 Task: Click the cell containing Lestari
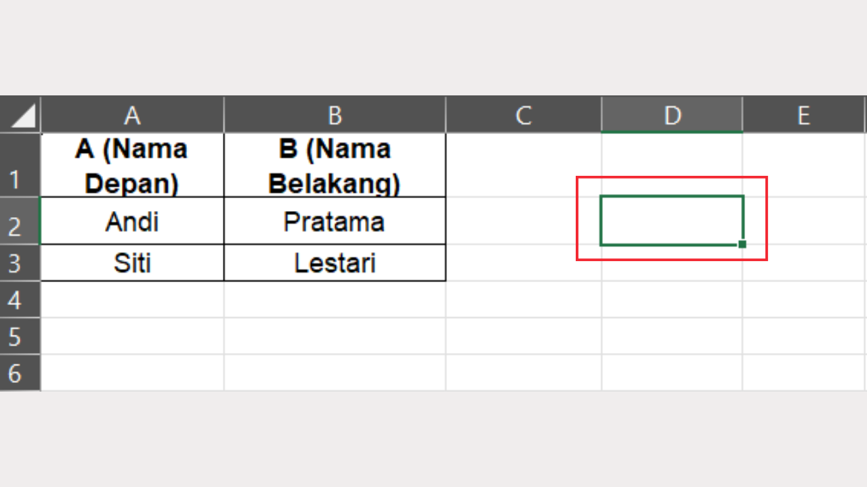pos(334,263)
